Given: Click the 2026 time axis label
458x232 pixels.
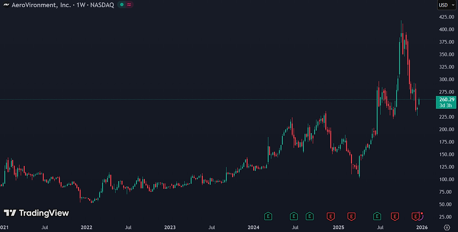Looking at the screenshot, I should 422,227.
